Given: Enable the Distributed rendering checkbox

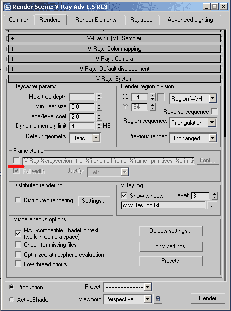Looking at the screenshot, I should tap(18, 200).
